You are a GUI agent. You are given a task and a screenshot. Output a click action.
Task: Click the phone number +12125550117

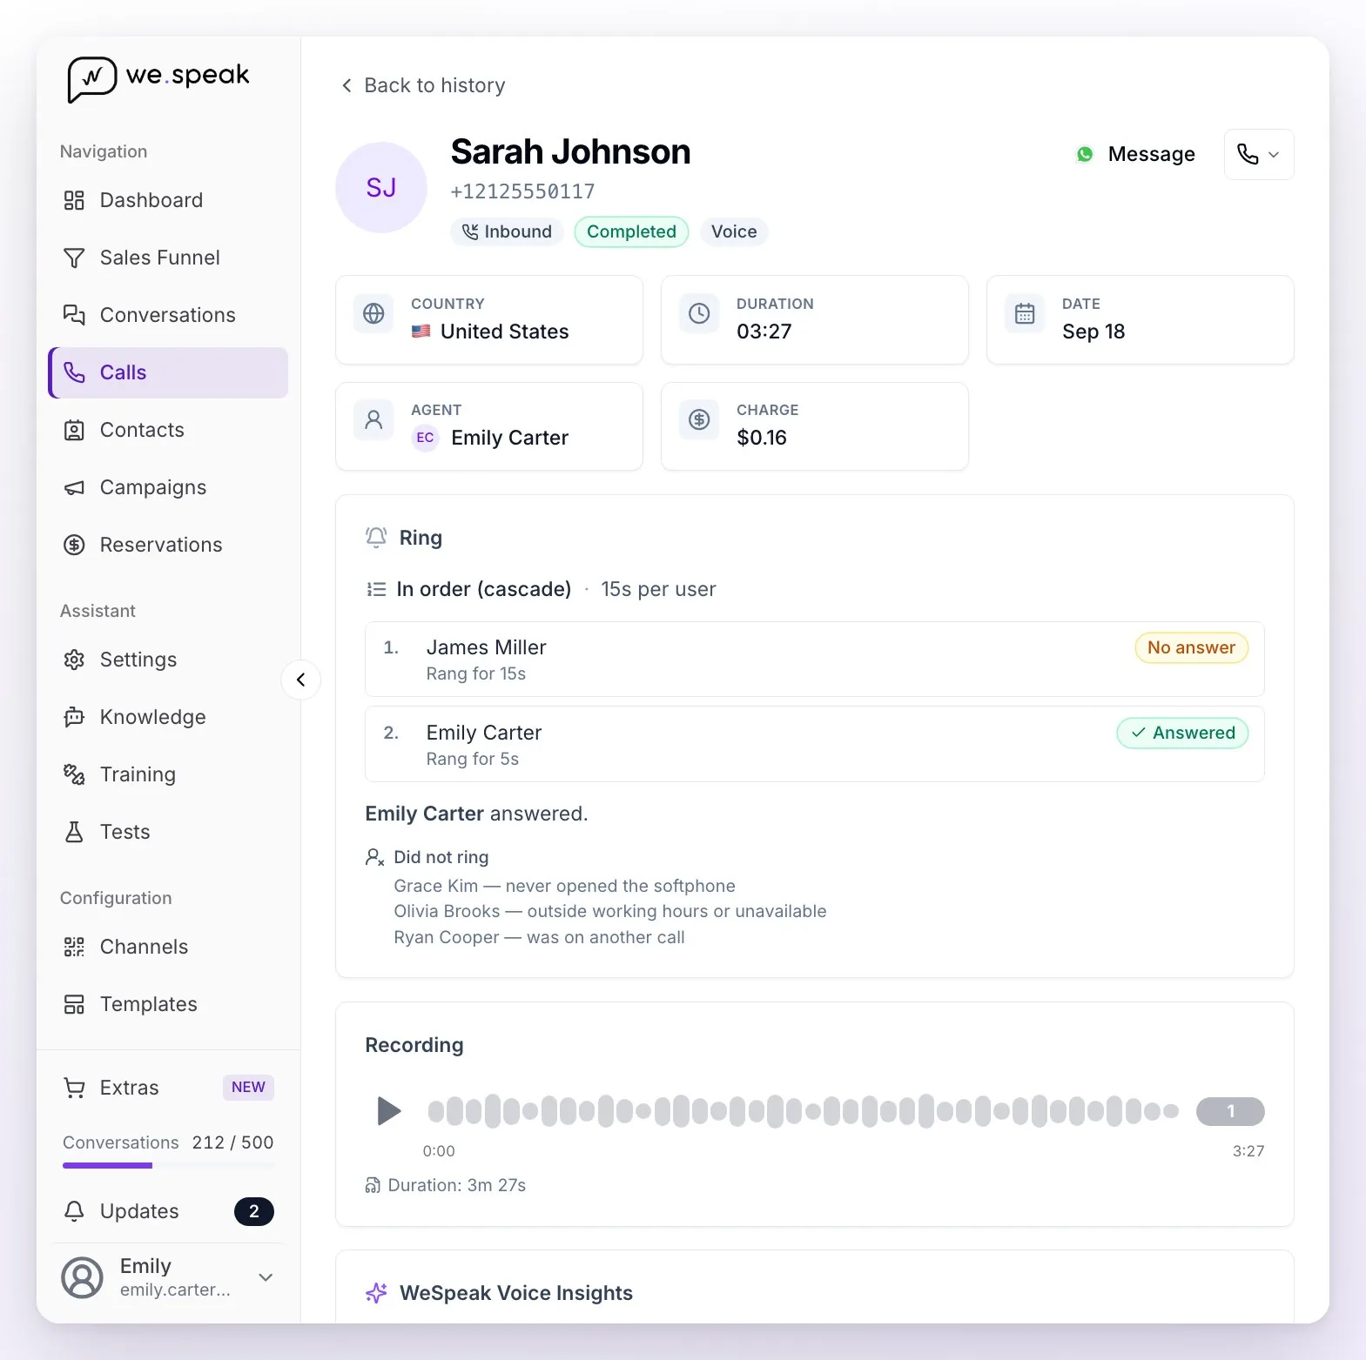pos(522,191)
